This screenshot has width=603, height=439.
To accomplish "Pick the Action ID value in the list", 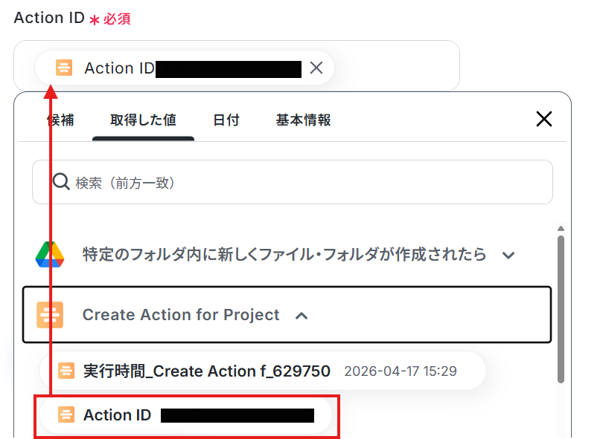I will coord(117,415).
